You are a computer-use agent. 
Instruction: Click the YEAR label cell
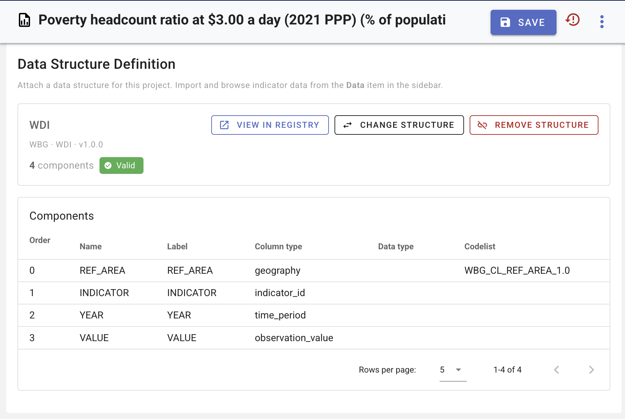[x=179, y=315]
